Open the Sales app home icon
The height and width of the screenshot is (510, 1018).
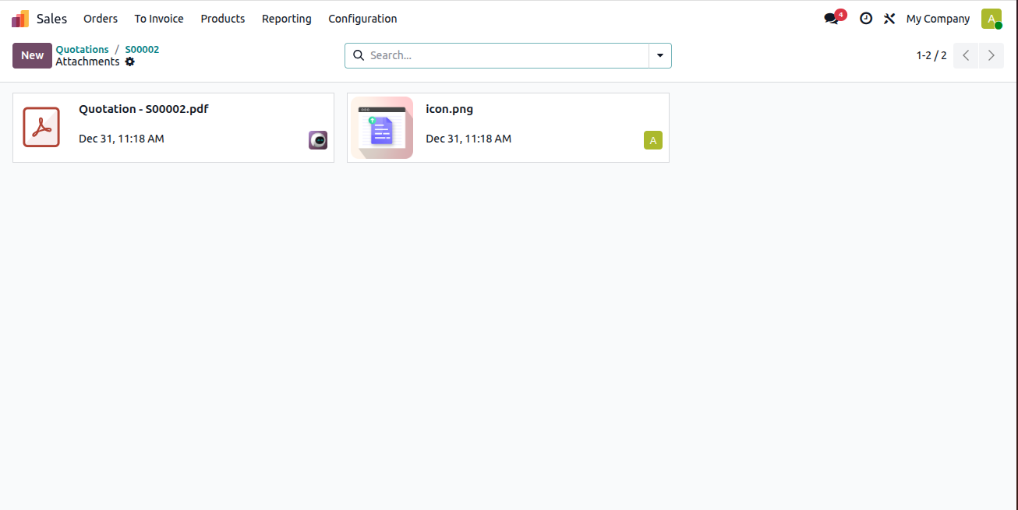pyautogui.click(x=20, y=19)
